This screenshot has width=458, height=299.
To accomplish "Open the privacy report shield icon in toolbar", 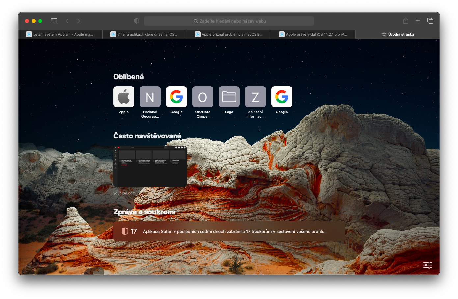I will tap(136, 21).
